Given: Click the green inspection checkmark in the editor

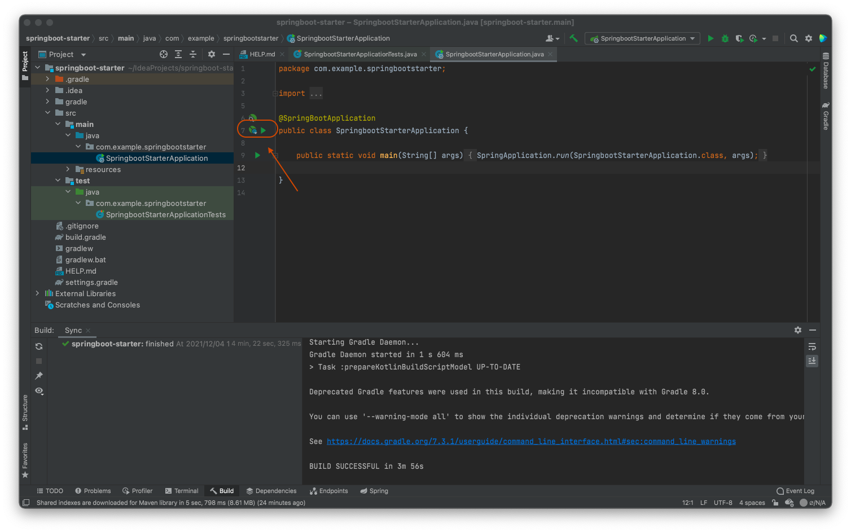Looking at the screenshot, I should (x=813, y=69).
